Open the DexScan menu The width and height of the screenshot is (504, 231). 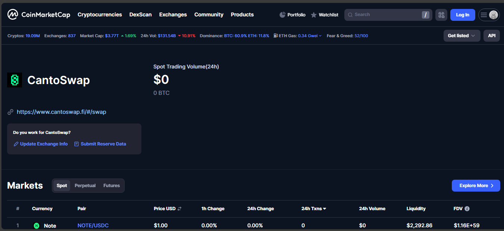pyautogui.click(x=140, y=15)
